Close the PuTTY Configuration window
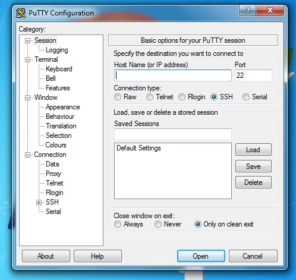The height and width of the screenshot is (280, 296). coord(270,10)
